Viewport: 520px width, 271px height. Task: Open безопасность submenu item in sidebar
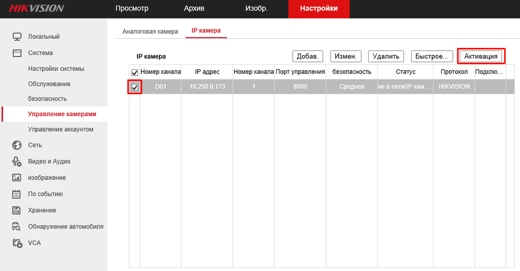48,99
